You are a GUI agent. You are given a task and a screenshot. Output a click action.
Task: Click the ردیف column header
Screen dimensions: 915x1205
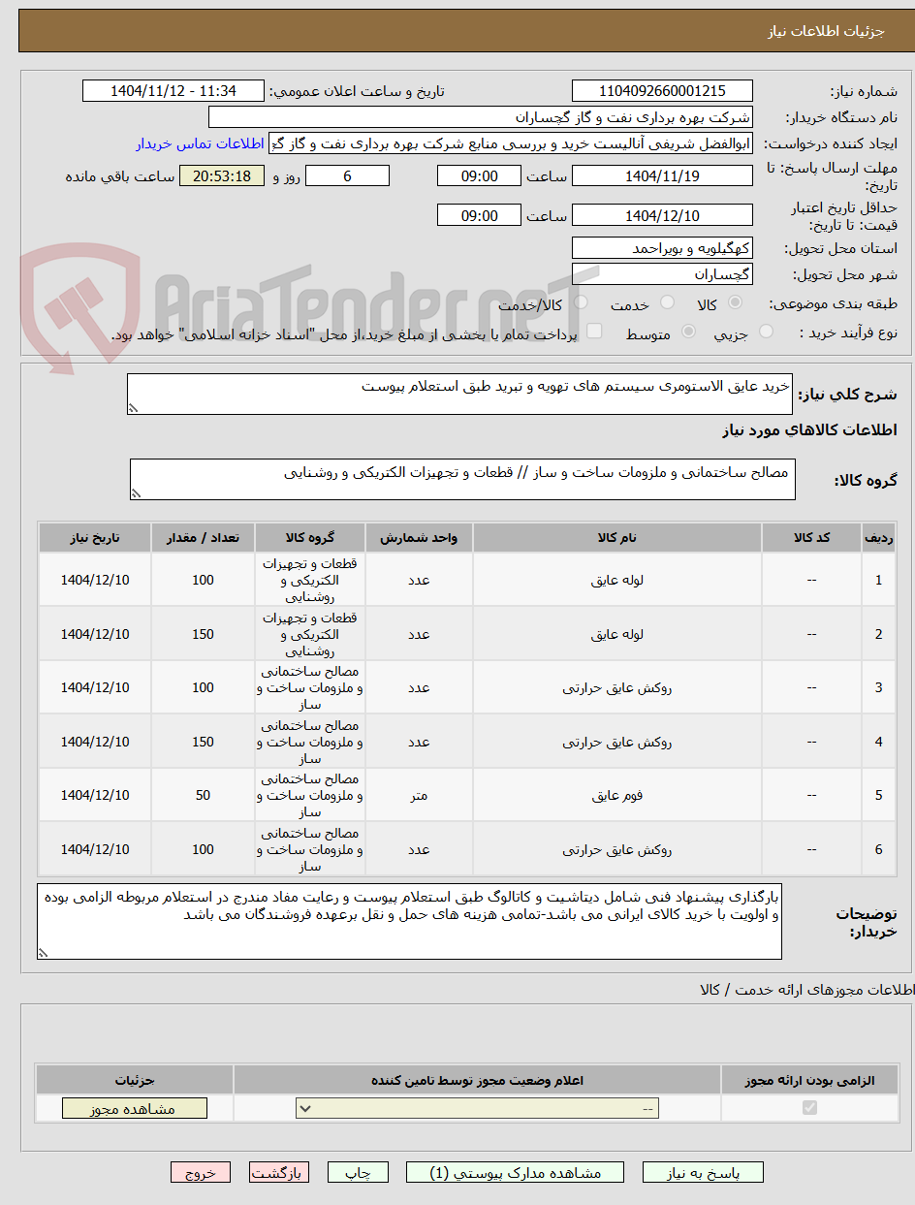coord(878,537)
